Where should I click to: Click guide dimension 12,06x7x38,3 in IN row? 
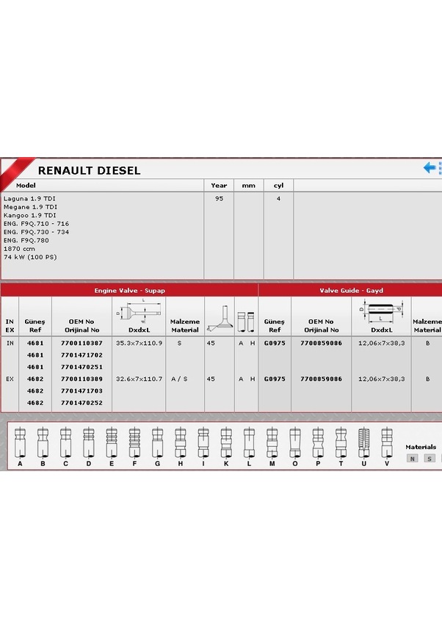coord(381,343)
